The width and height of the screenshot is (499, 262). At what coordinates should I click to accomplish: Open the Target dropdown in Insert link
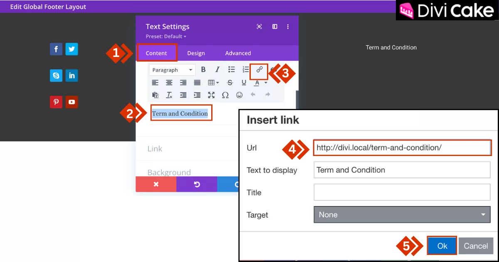(x=402, y=215)
